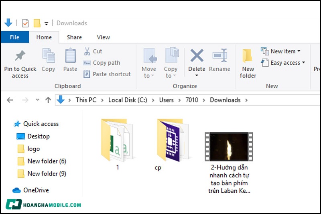Navigate up one folder level arrow
Viewport: 321px width, 214px height.
(48, 100)
